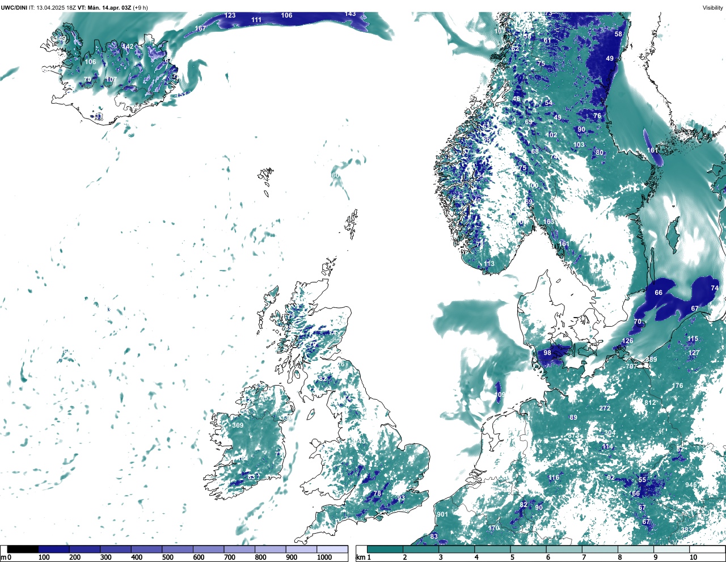Click the 'IT: 13.04.2025 18Z' initial time text
This screenshot has width=726, height=562.
click(52, 7)
